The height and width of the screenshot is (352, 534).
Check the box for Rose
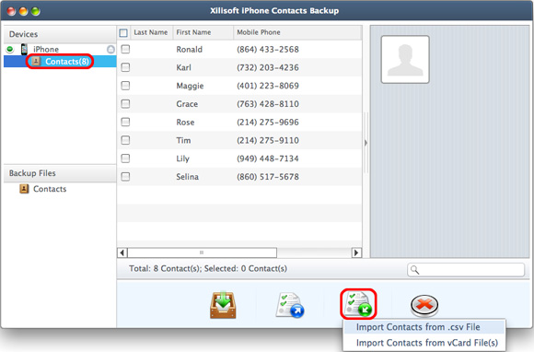point(125,122)
